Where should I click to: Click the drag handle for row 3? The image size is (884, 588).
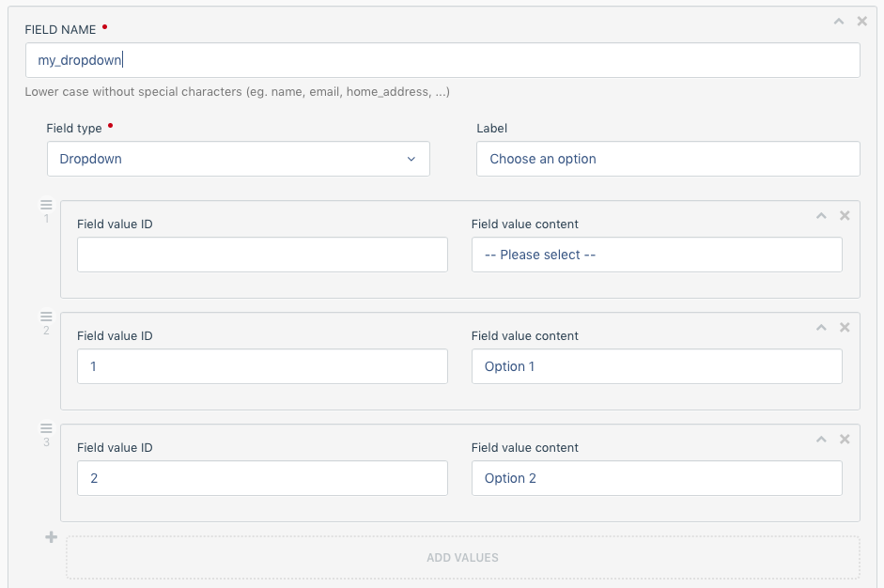(x=46, y=428)
